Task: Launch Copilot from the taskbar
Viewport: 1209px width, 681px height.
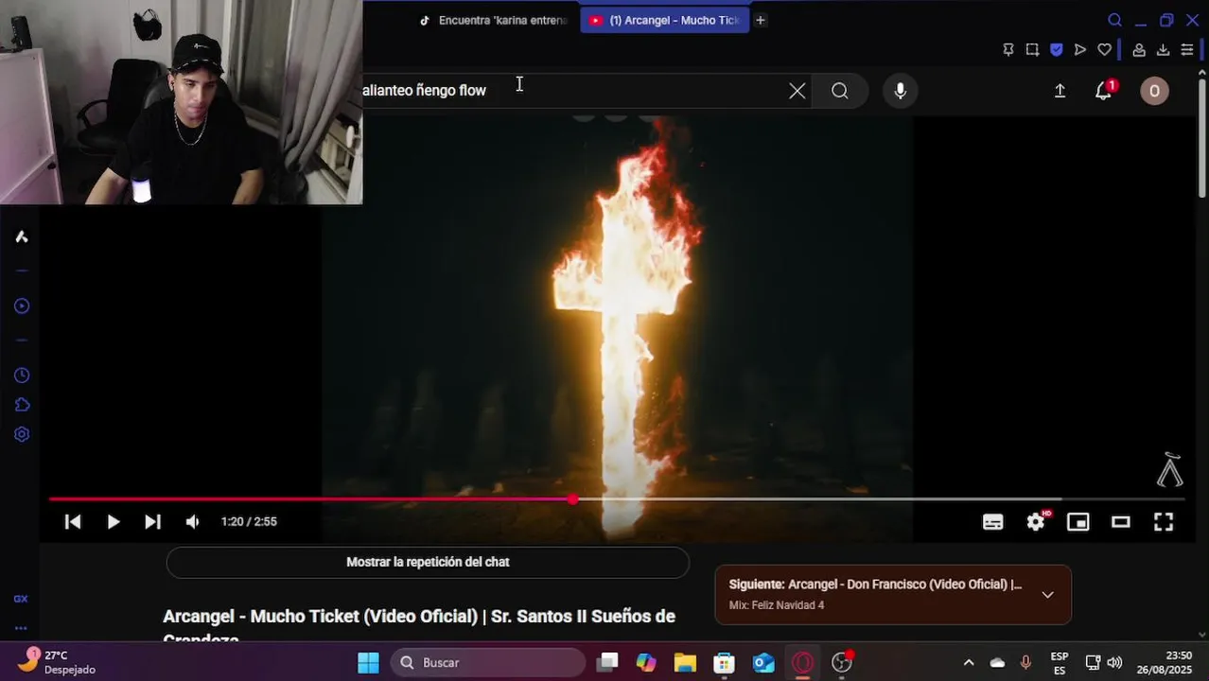Action: point(646,663)
